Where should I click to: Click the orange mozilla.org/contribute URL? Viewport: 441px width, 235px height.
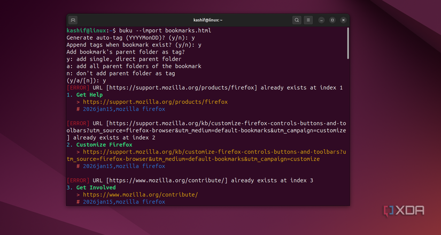[x=141, y=195]
